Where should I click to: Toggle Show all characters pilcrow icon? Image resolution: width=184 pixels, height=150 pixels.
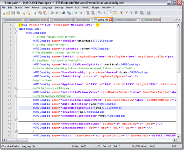click(104, 13)
